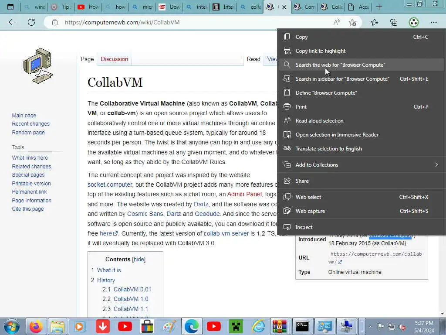
Task: Open the tab actions menu icon
Action: pos(10,7)
